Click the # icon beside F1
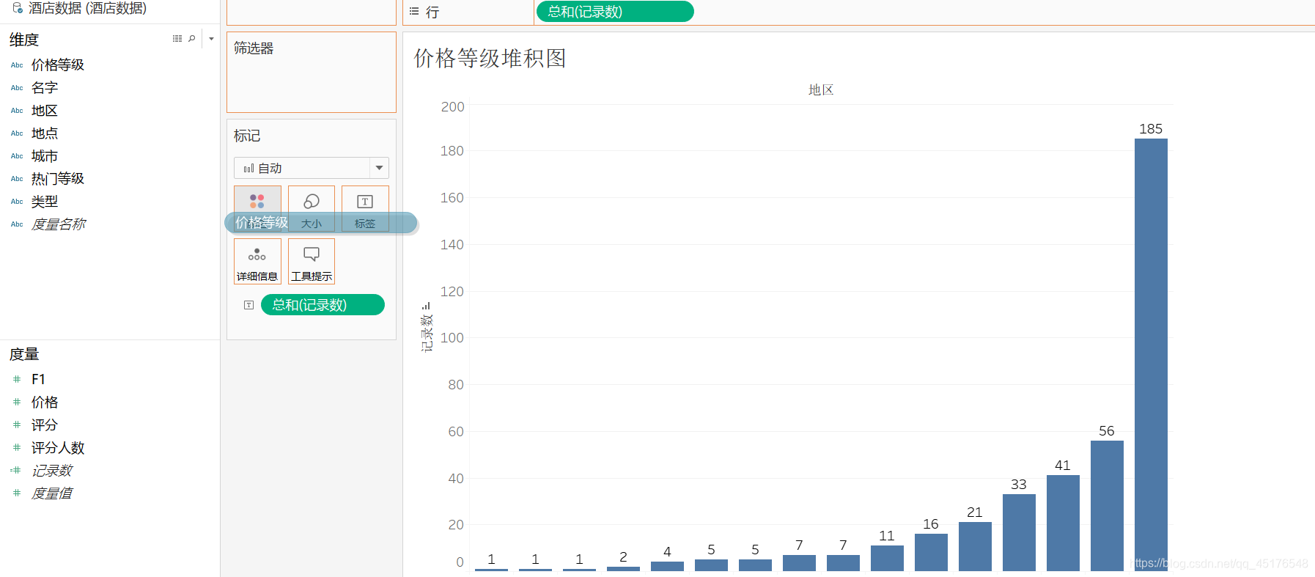Image resolution: width=1315 pixels, height=577 pixels. click(17, 379)
